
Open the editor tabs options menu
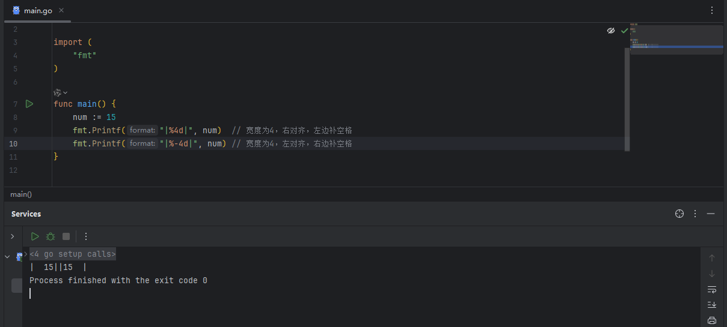coord(712,11)
